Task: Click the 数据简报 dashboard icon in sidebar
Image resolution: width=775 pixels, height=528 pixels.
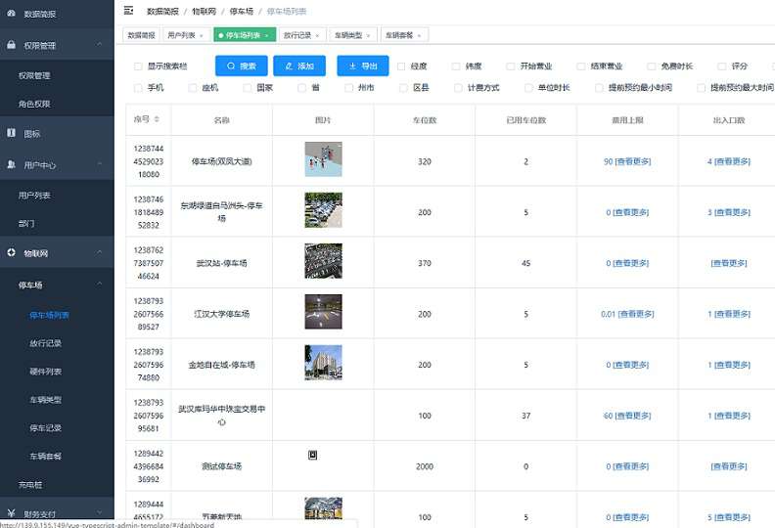Action: point(11,14)
